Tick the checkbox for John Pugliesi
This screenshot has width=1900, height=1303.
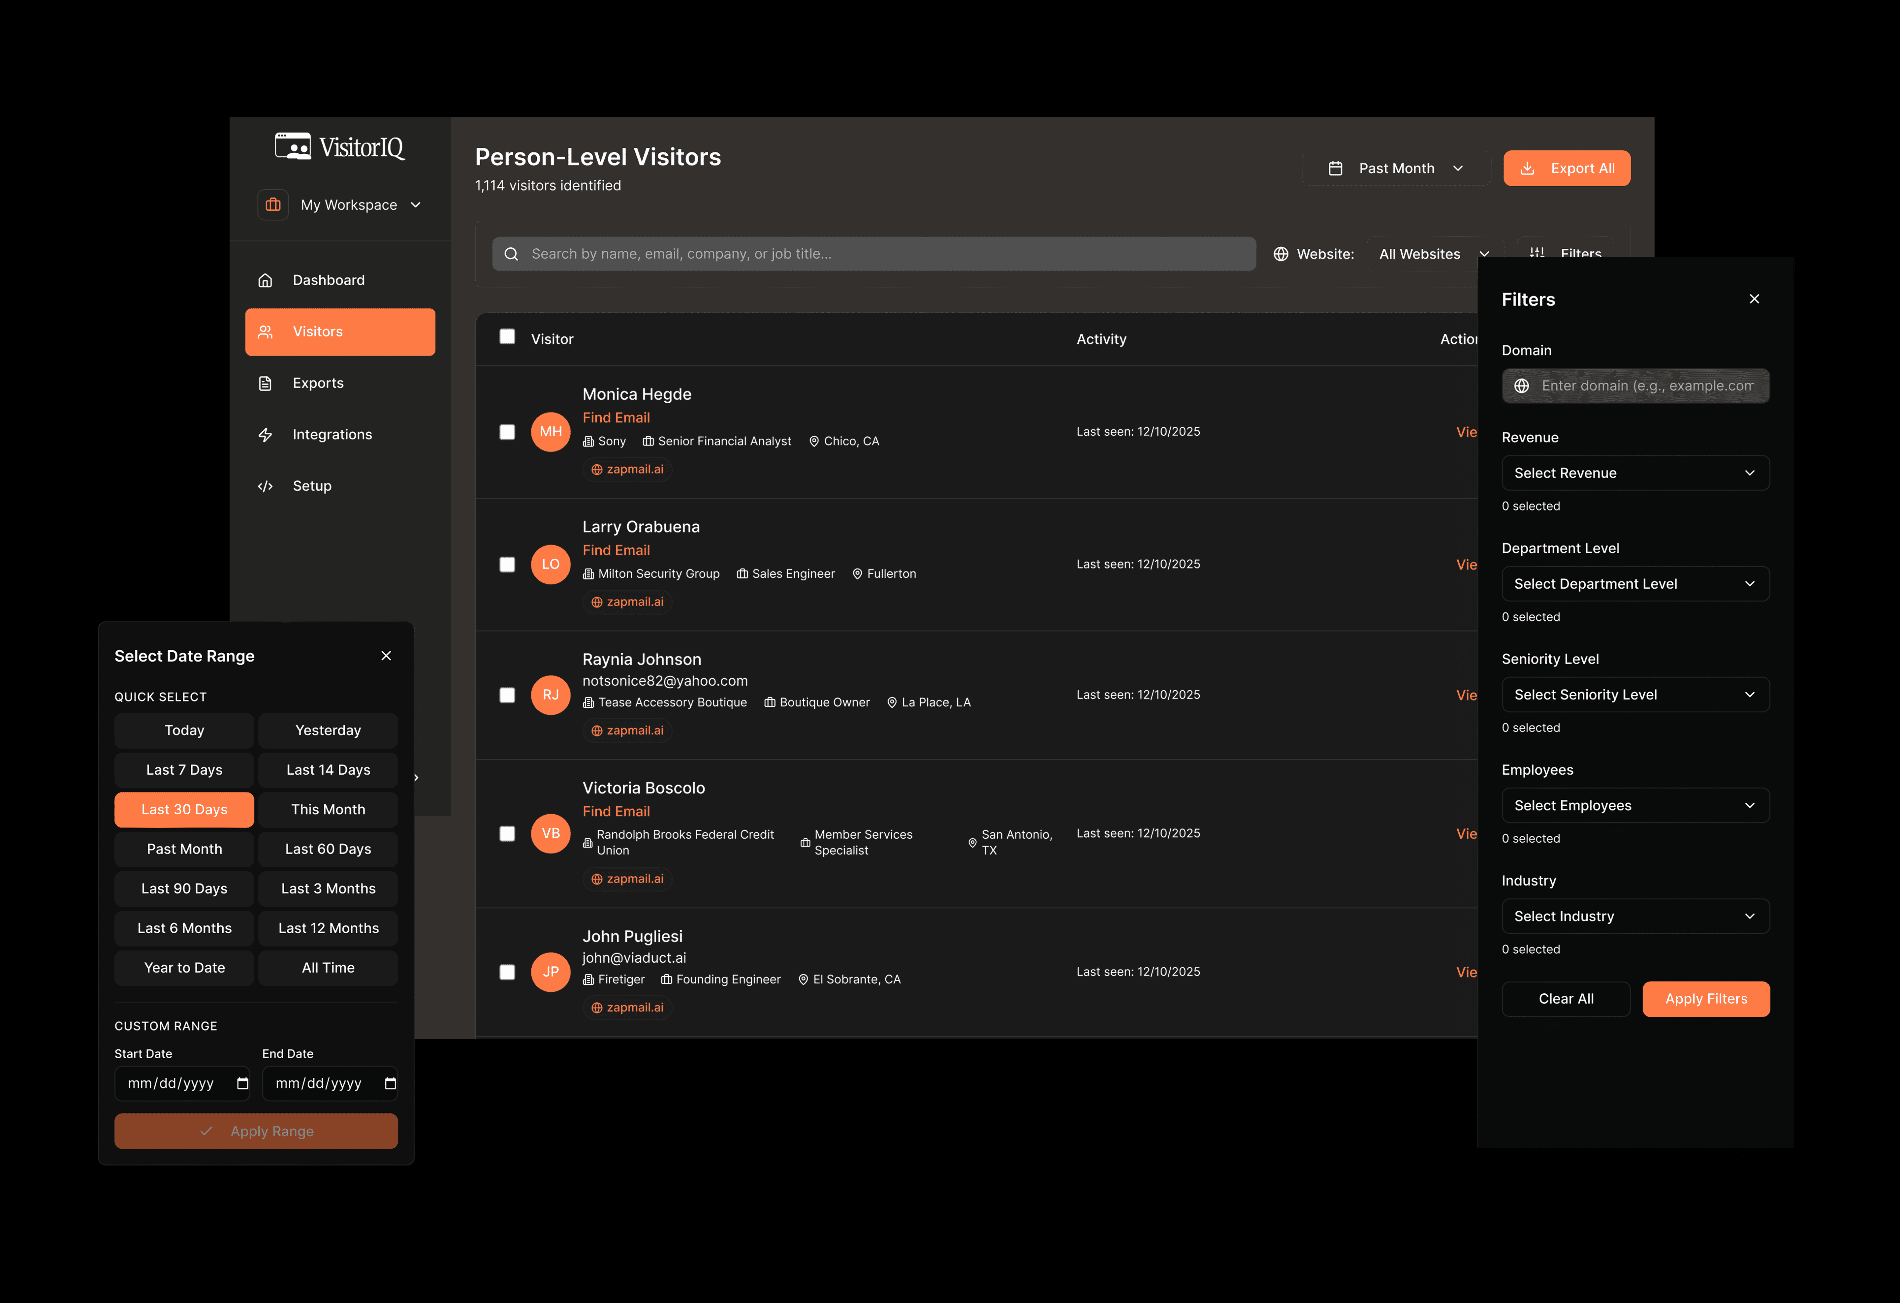coord(507,972)
